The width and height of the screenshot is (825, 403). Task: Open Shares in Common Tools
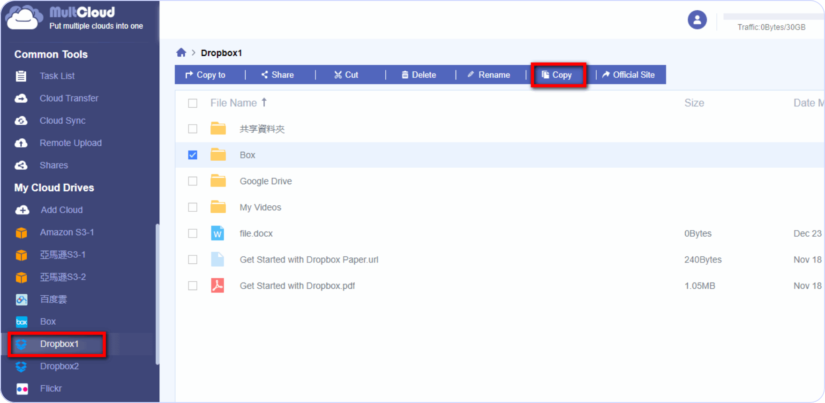point(53,165)
